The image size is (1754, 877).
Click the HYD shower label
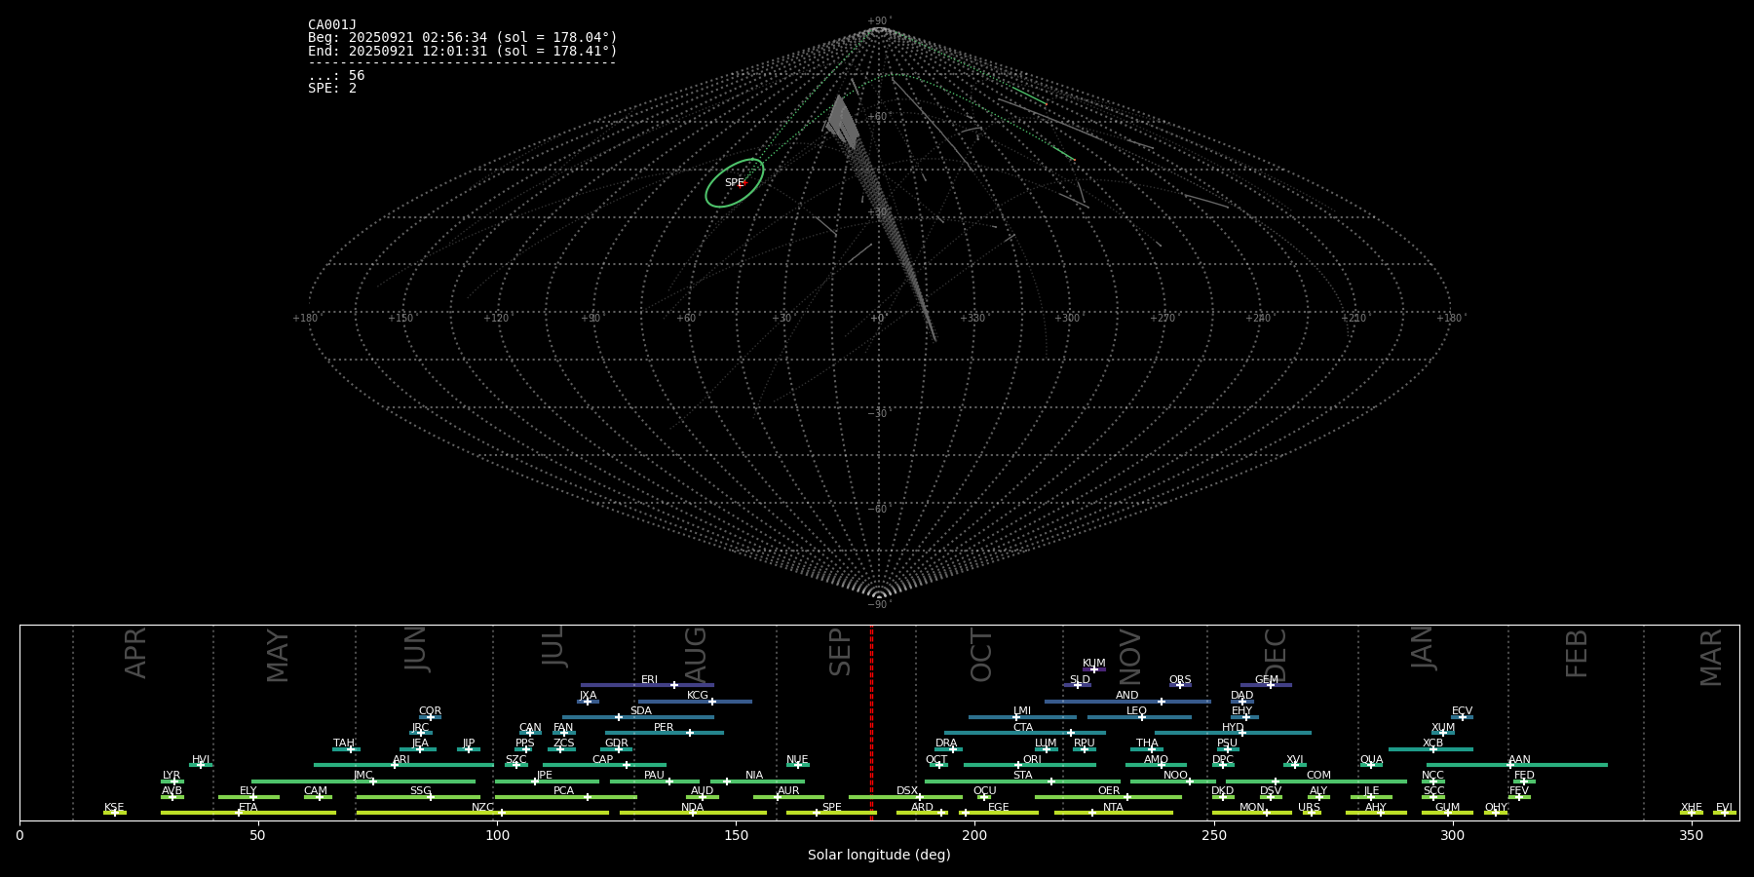[x=1233, y=727]
